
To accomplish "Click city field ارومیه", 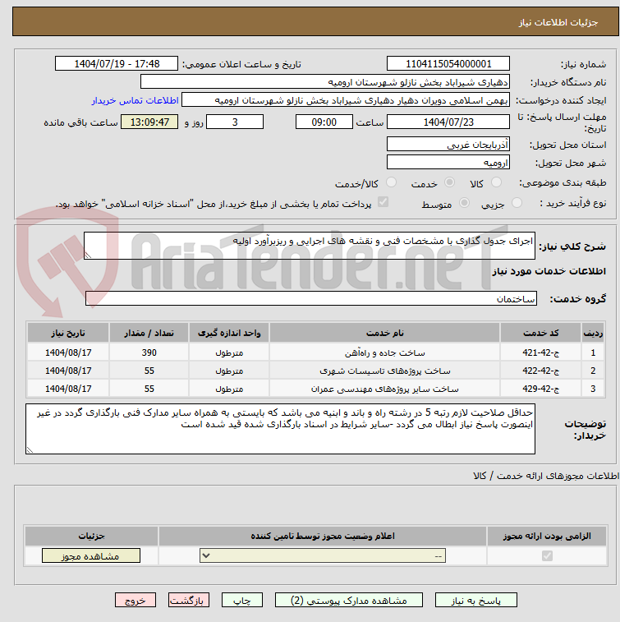I will click(448, 162).
